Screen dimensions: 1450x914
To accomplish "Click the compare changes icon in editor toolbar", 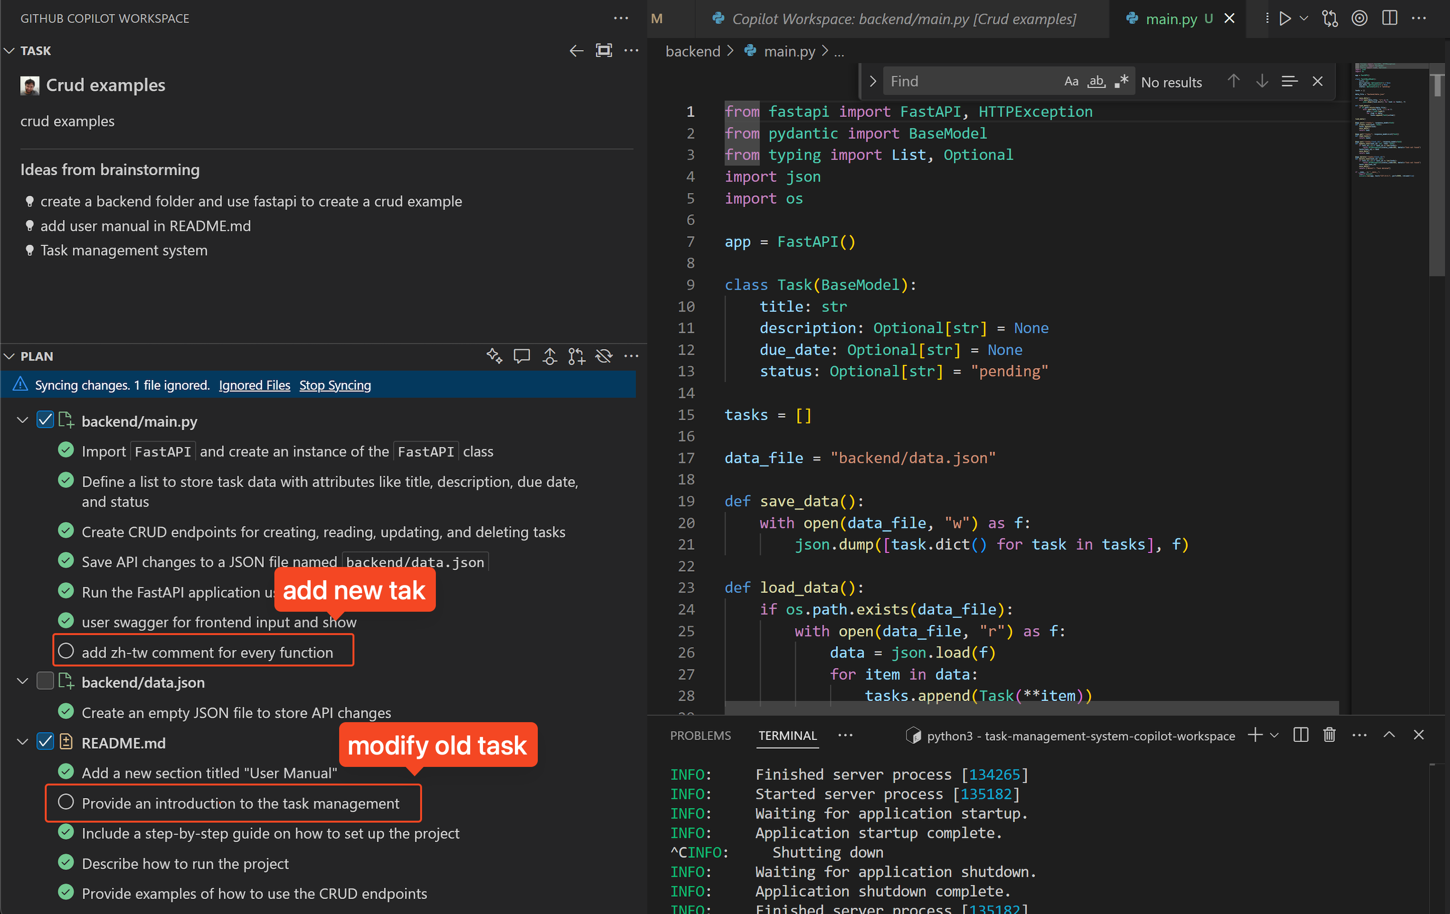I will pos(1329,19).
